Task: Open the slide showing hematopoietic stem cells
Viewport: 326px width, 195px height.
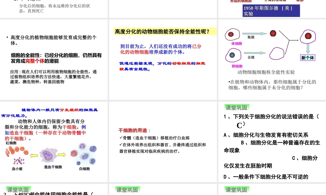Action: point(54,142)
